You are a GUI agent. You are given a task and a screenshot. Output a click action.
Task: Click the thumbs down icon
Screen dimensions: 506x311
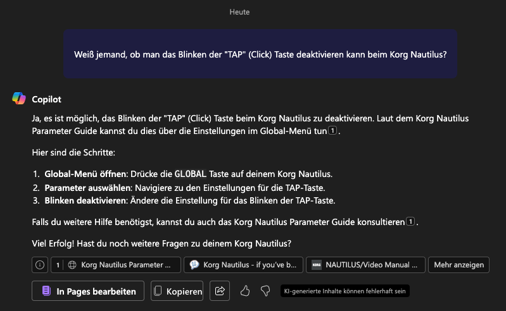click(x=265, y=291)
